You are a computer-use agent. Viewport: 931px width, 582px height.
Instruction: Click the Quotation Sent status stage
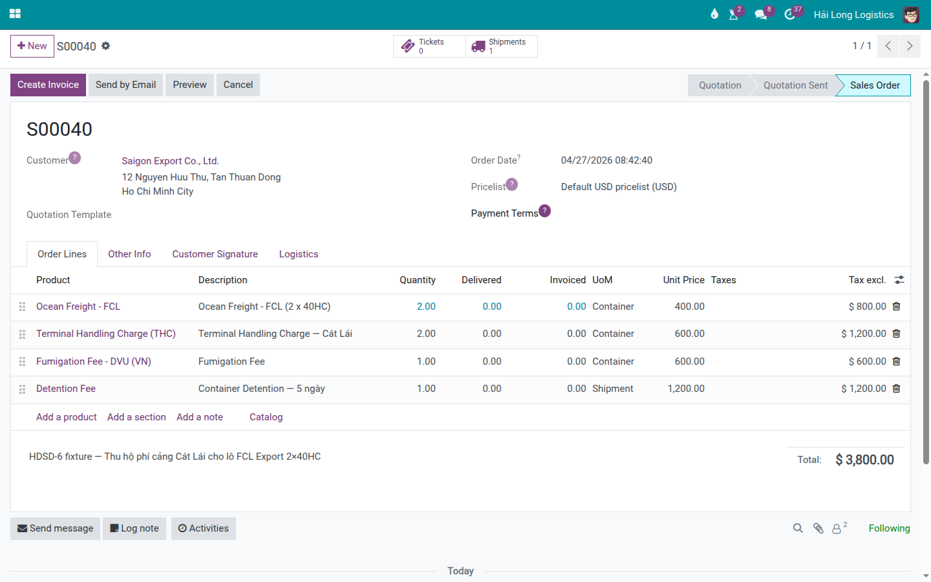(x=795, y=85)
